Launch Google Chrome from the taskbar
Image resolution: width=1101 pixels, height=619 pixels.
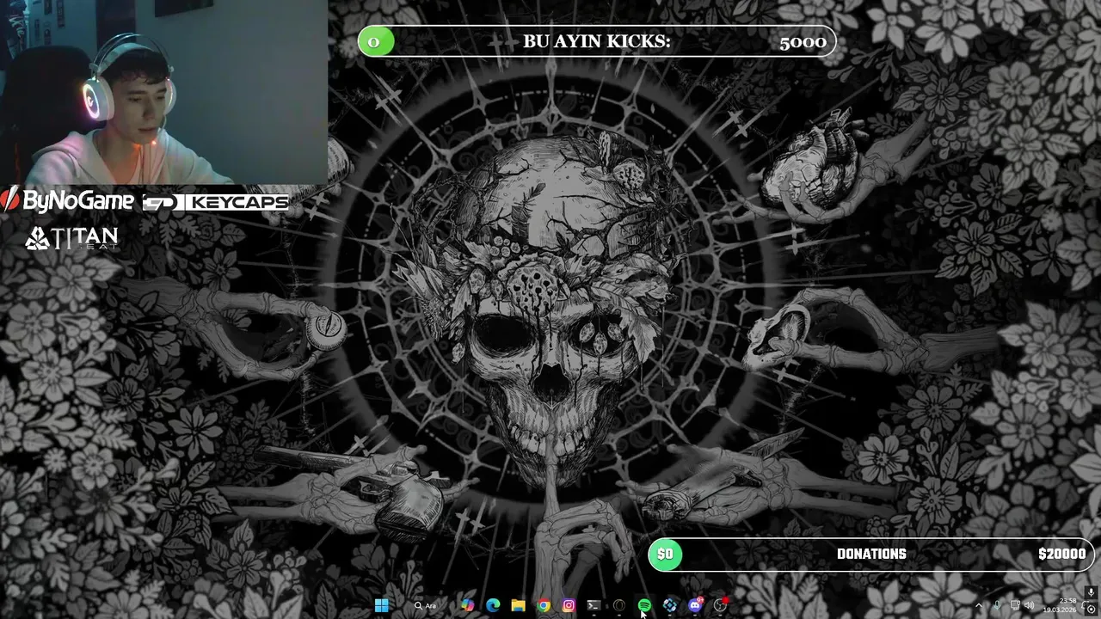pos(544,605)
